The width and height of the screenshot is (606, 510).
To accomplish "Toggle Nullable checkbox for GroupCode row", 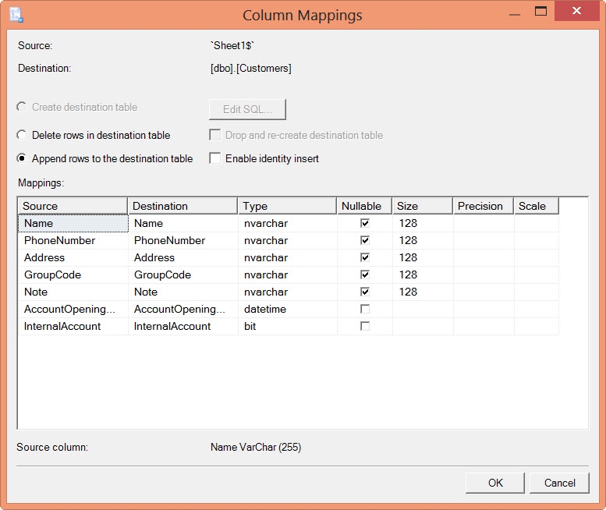I will click(364, 274).
